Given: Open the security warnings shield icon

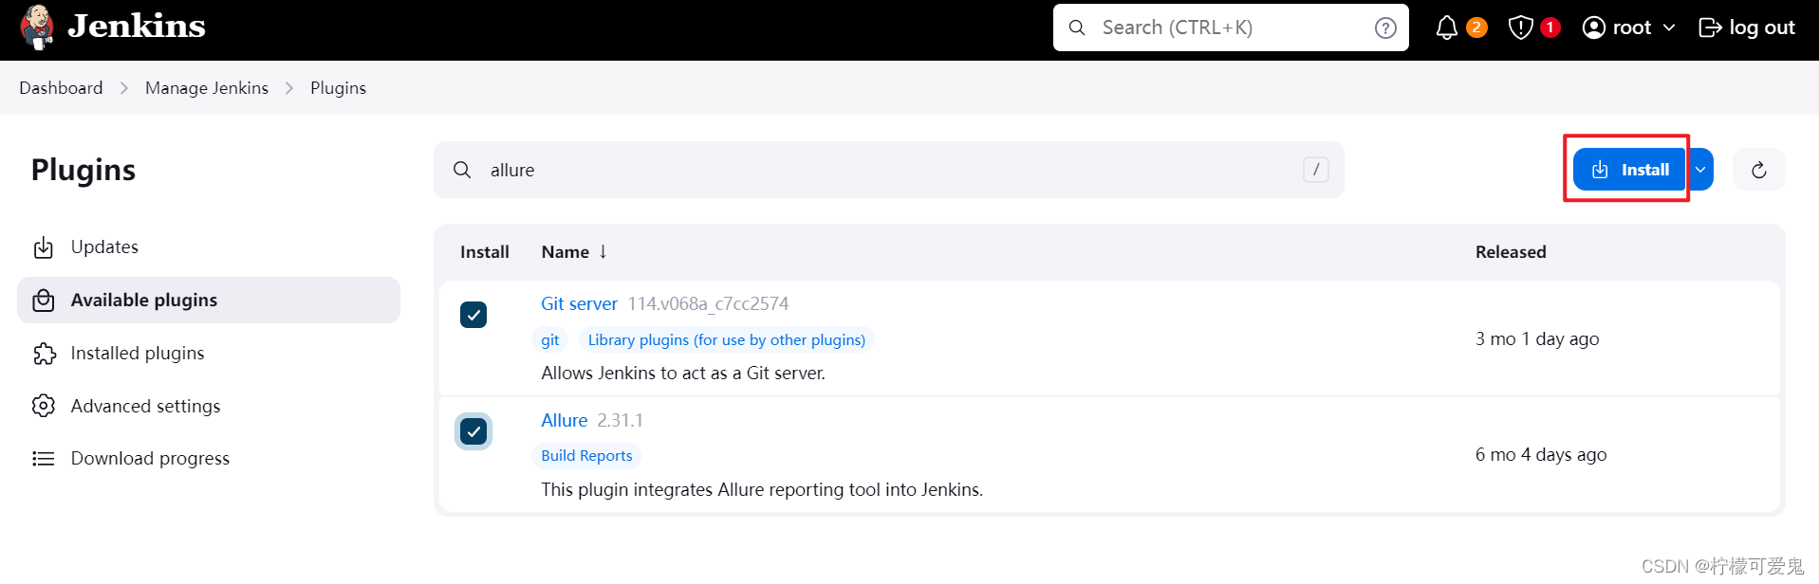Looking at the screenshot, I should coord(1520,27).
